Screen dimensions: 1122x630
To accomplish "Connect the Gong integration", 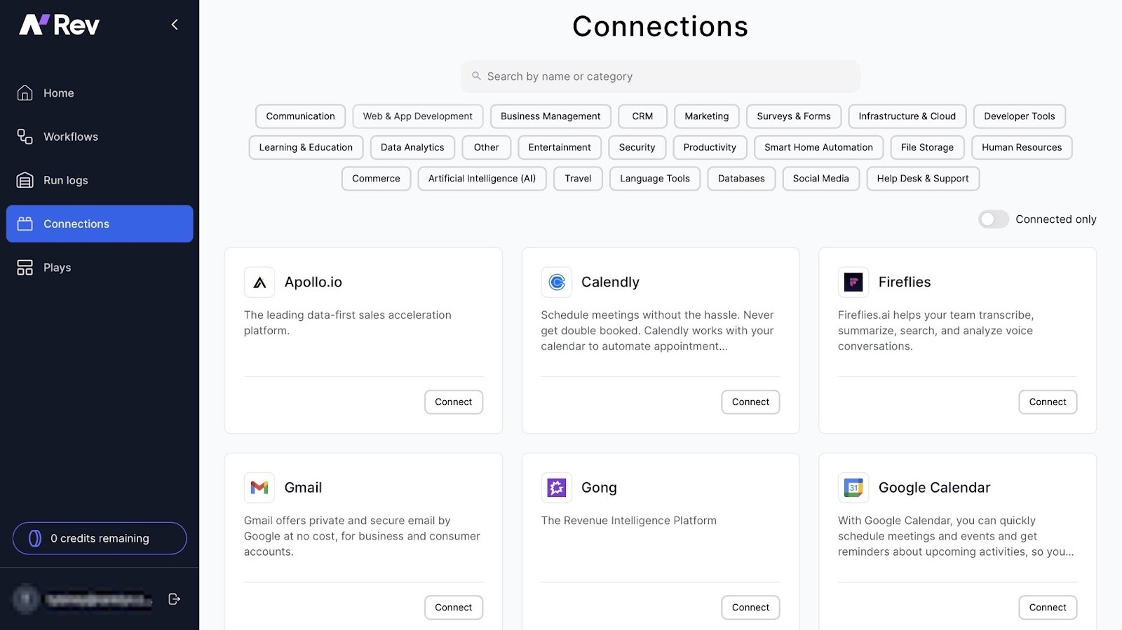I will (750, 608).
